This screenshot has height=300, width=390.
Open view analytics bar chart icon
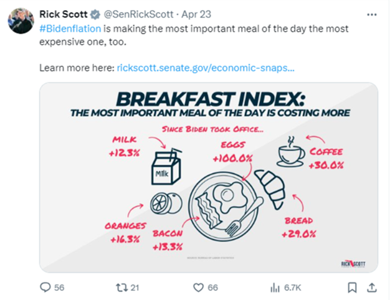[x=275, y=288]
